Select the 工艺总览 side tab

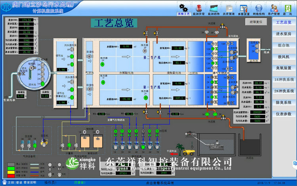click(284, 23)
